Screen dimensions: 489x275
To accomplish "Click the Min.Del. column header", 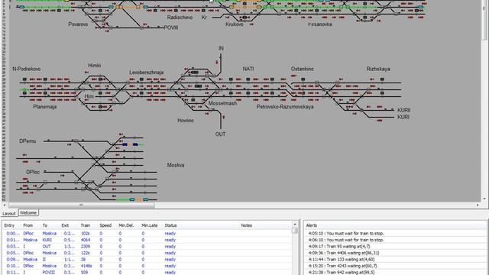I will point(126,225).
